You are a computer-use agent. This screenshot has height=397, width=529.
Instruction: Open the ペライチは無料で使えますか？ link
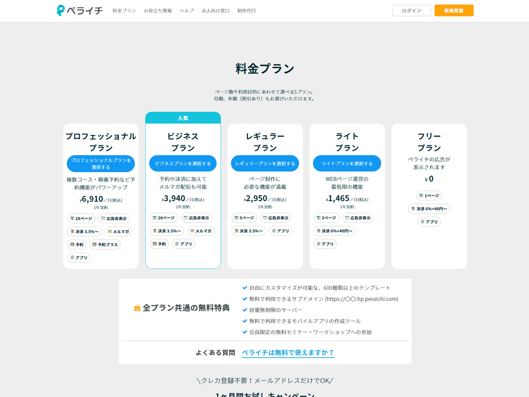pyautogui.click(x=288, y=353)
